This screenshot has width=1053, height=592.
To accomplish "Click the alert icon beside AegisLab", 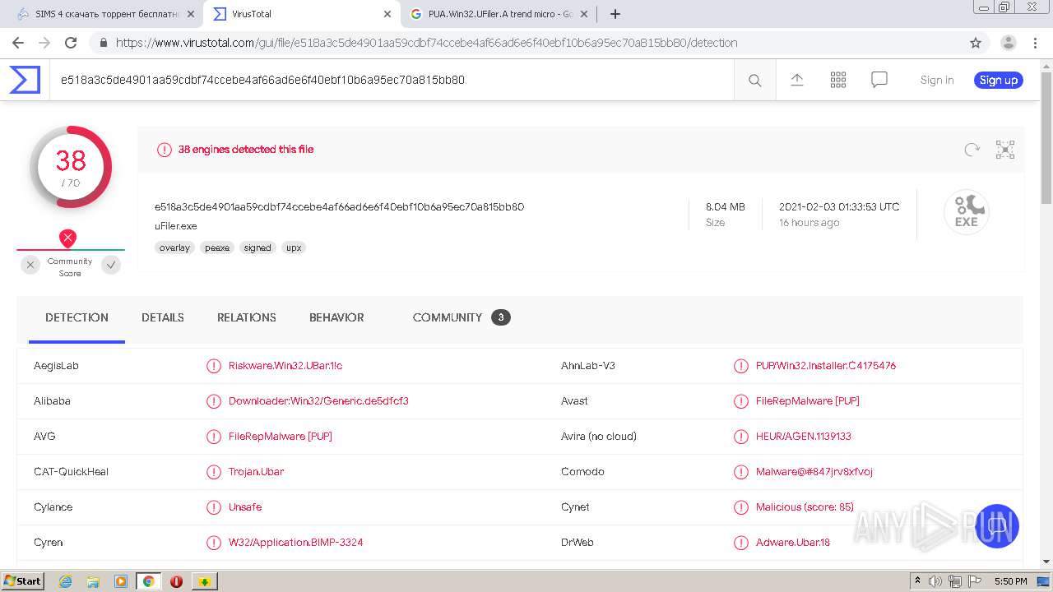I will [213, 366].
